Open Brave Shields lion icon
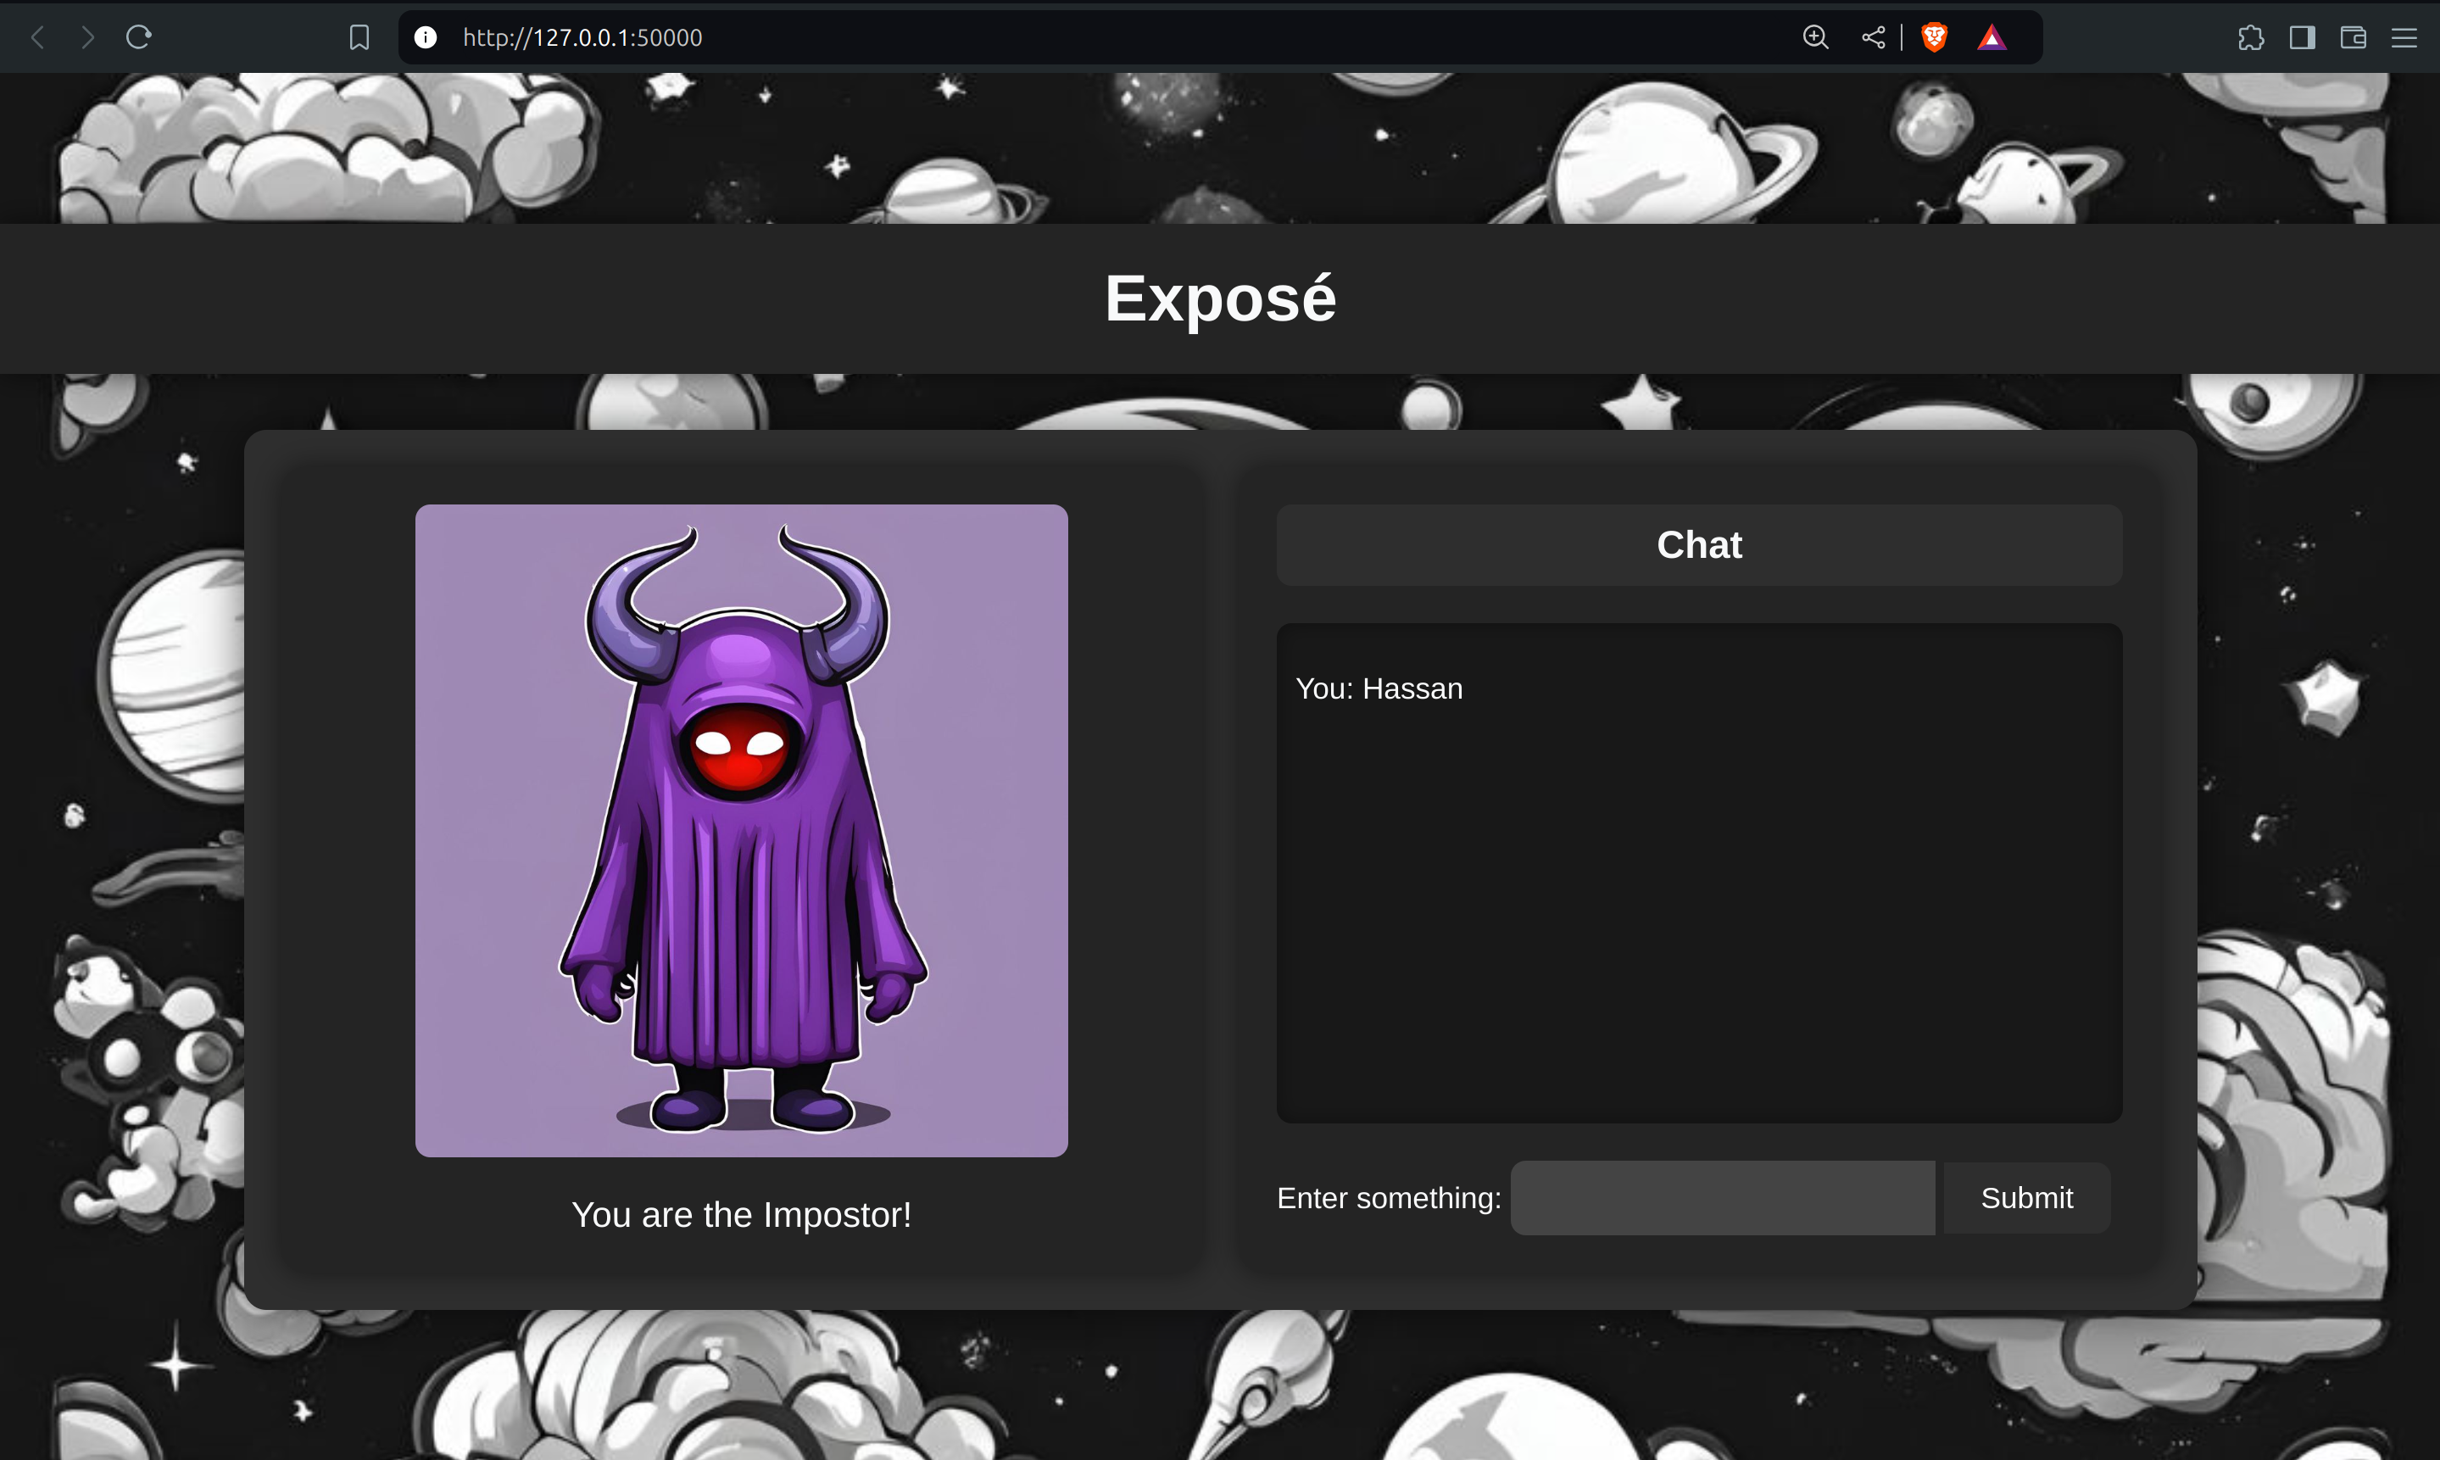The image size is (2440, 1460). (1934, 37)
